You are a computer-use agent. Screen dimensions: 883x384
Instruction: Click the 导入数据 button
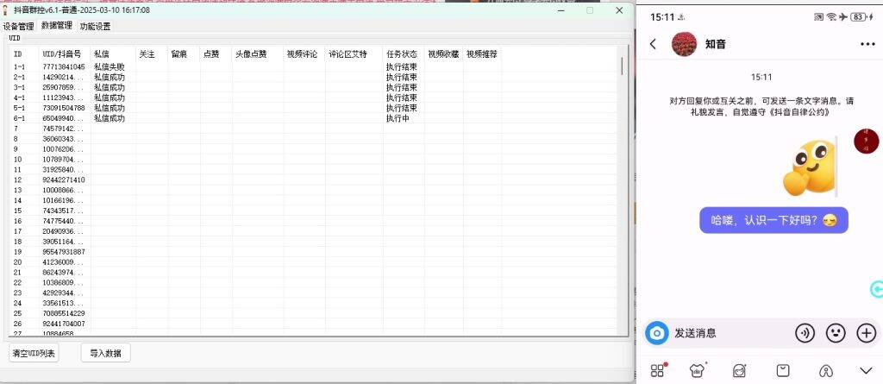105,353
